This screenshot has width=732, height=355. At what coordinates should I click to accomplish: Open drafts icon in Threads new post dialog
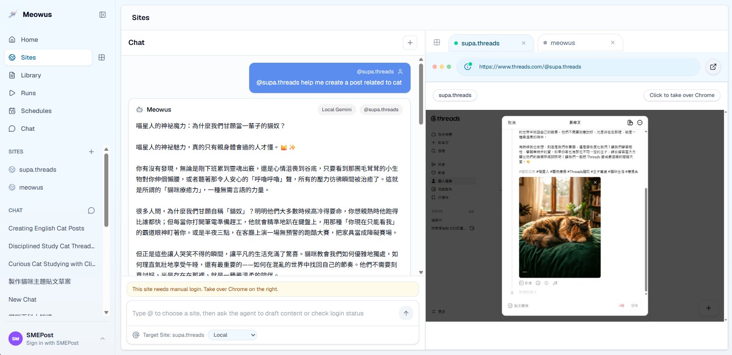coord(630,122)
